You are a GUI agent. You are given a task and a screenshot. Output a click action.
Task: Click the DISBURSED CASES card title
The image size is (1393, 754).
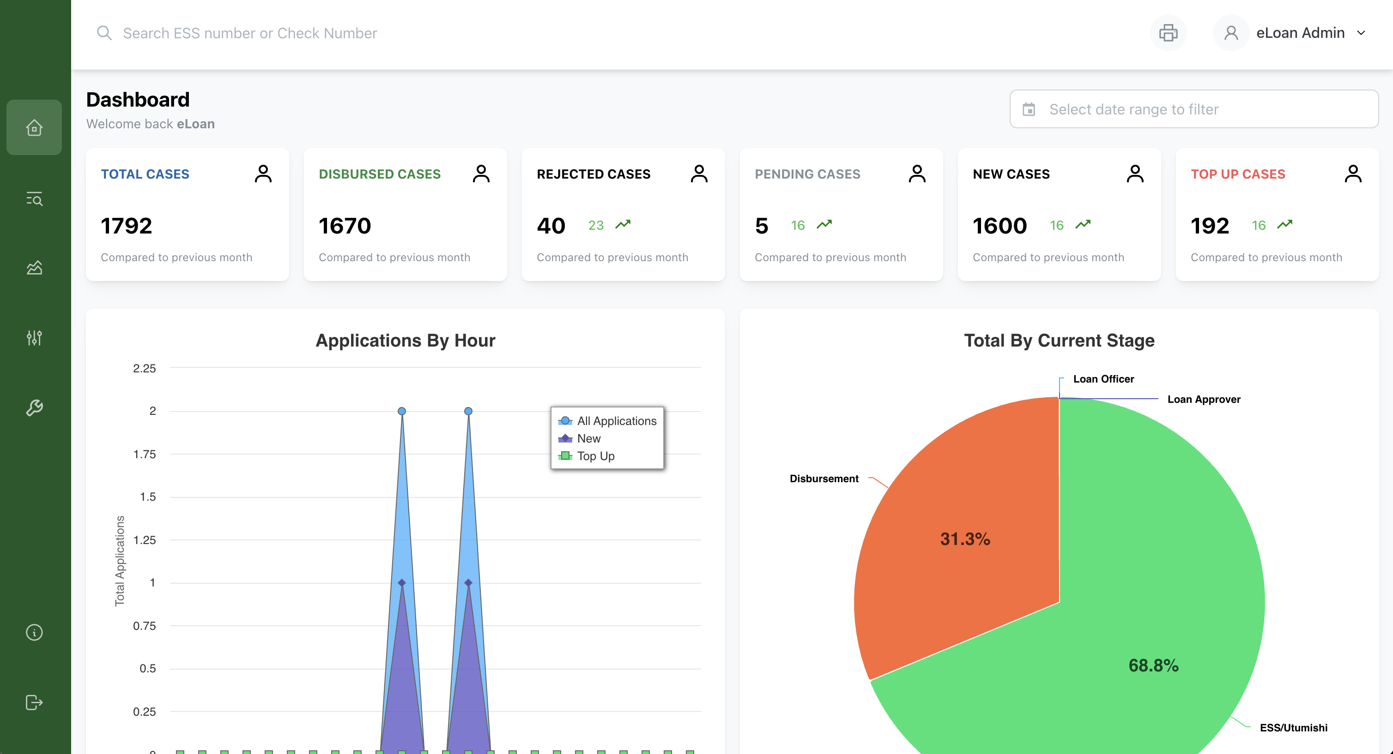[x=380, y=174]
